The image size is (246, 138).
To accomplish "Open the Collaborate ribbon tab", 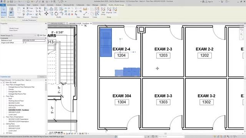I will click(80, 5).
